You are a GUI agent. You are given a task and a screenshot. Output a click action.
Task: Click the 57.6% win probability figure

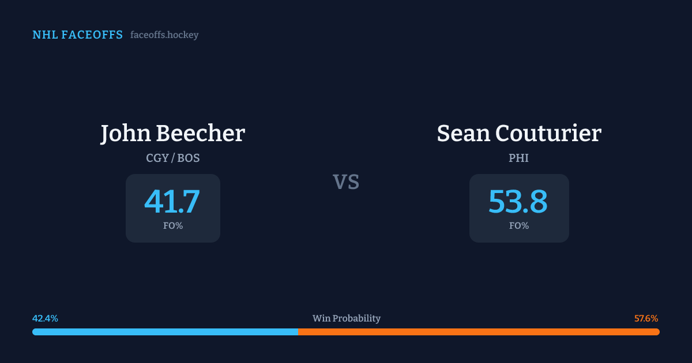646,318
